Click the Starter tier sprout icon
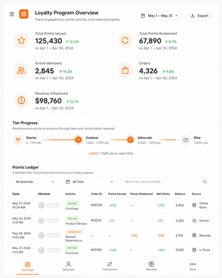Screen dimensions: 222x278 18,140
